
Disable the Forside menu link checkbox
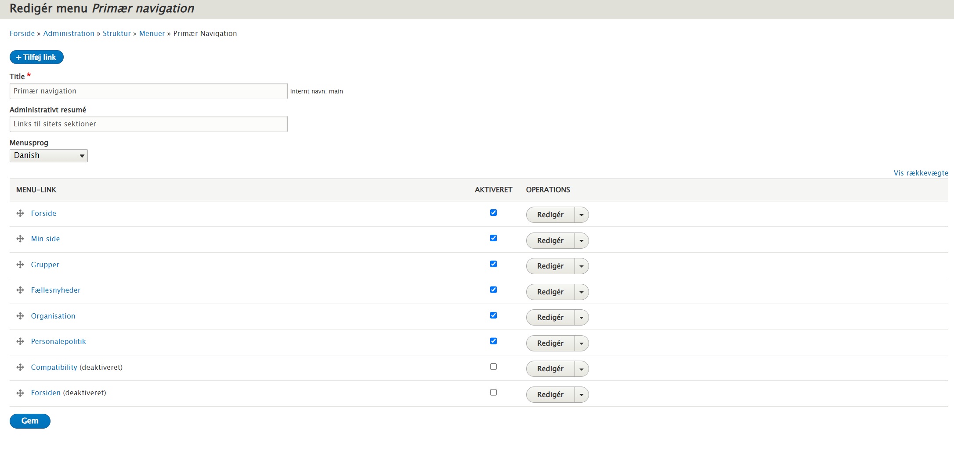click(x=493, y=213)
